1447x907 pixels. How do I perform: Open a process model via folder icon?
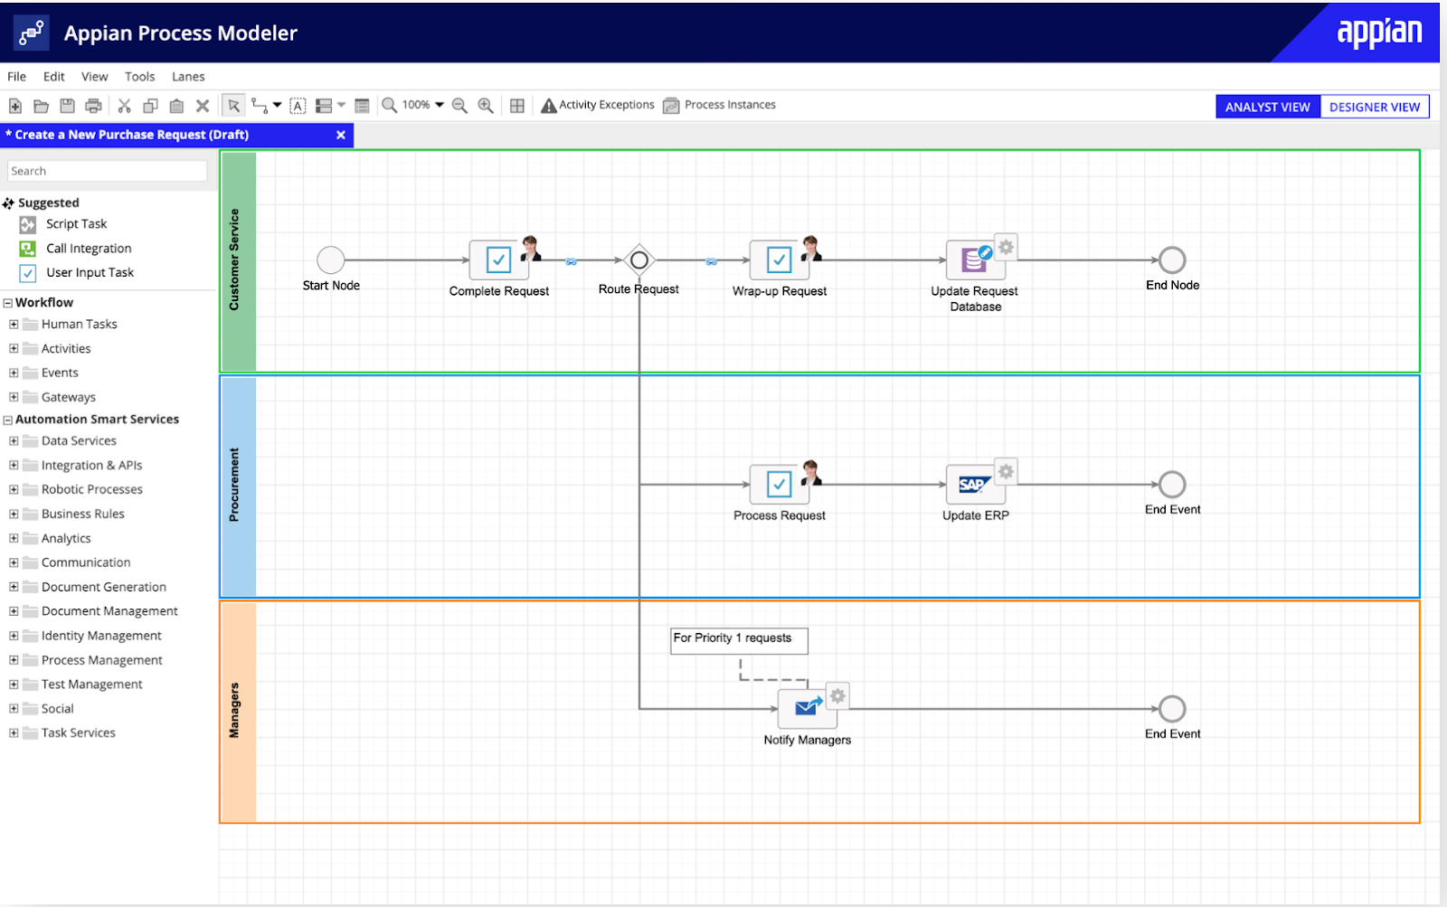41,106
